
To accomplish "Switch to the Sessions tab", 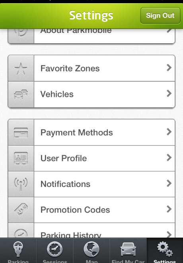I will click(55, 250).
